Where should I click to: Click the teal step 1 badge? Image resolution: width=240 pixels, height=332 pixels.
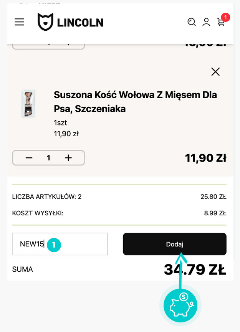[54, 244]
